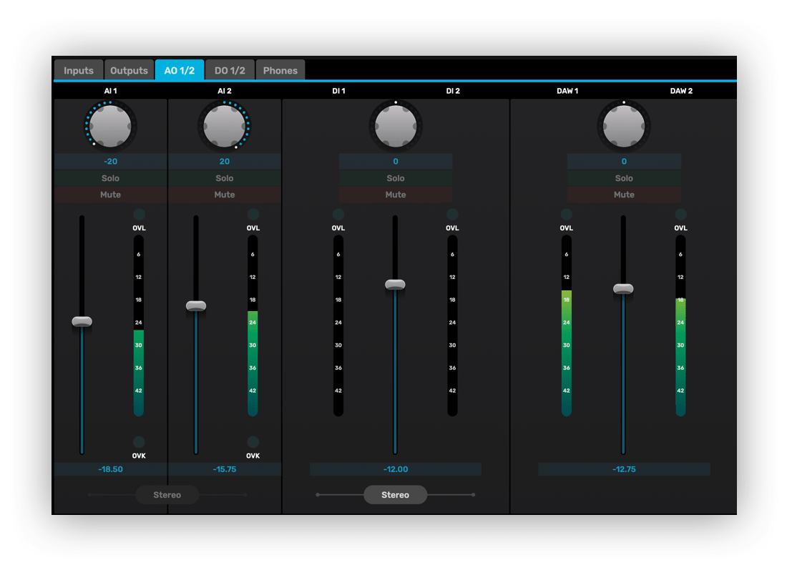Mute the DAW 1/2 channel
Image resolution: width=787 pixels, height=565 pixels.
[624, 195]
